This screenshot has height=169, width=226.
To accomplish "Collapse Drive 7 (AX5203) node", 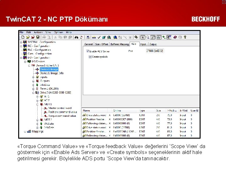I will pyautogui.click(x=33, y=93).
